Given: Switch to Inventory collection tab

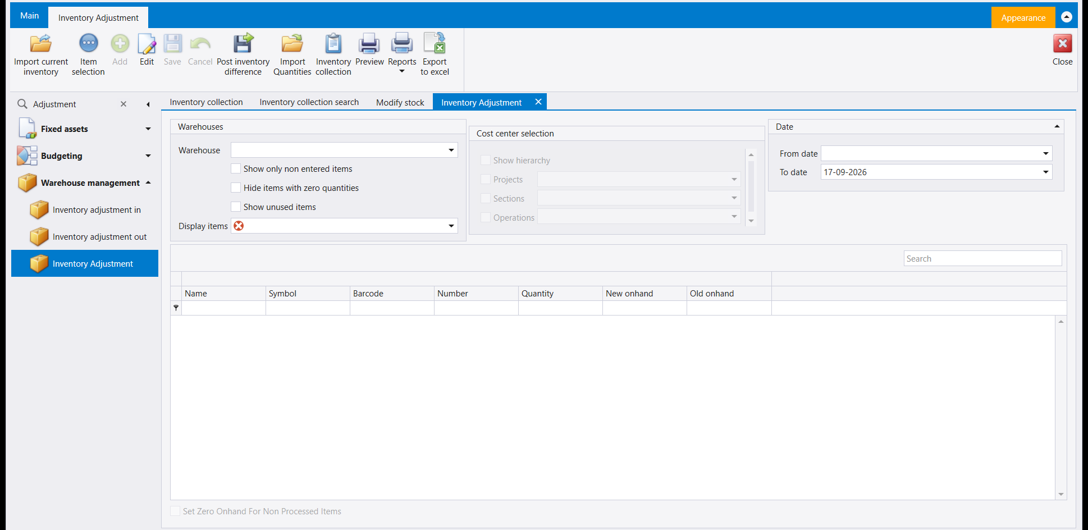Looking at the screenshot, I should pos(206,102).
